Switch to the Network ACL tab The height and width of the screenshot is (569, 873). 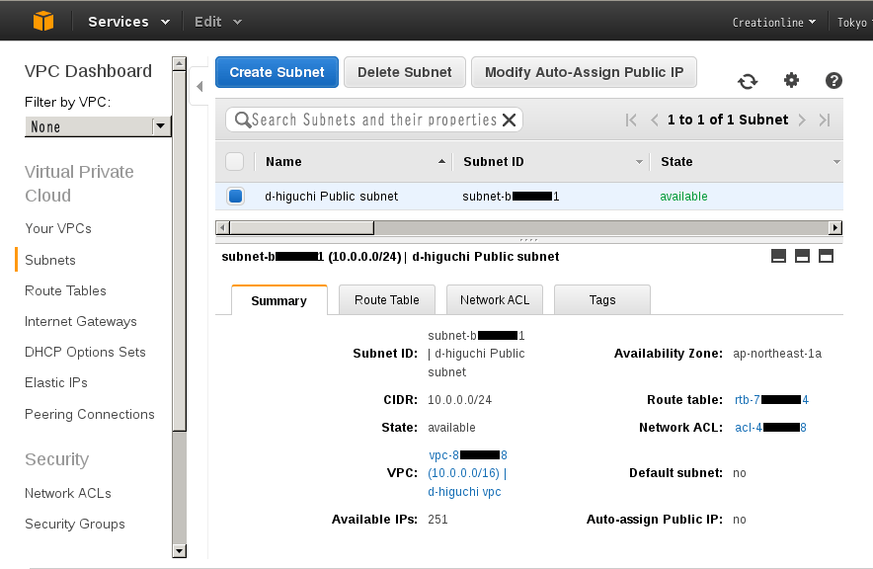pos(495,300)
